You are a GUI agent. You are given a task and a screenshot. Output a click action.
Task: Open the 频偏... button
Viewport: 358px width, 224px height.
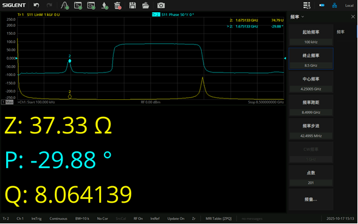coord(311,199)
